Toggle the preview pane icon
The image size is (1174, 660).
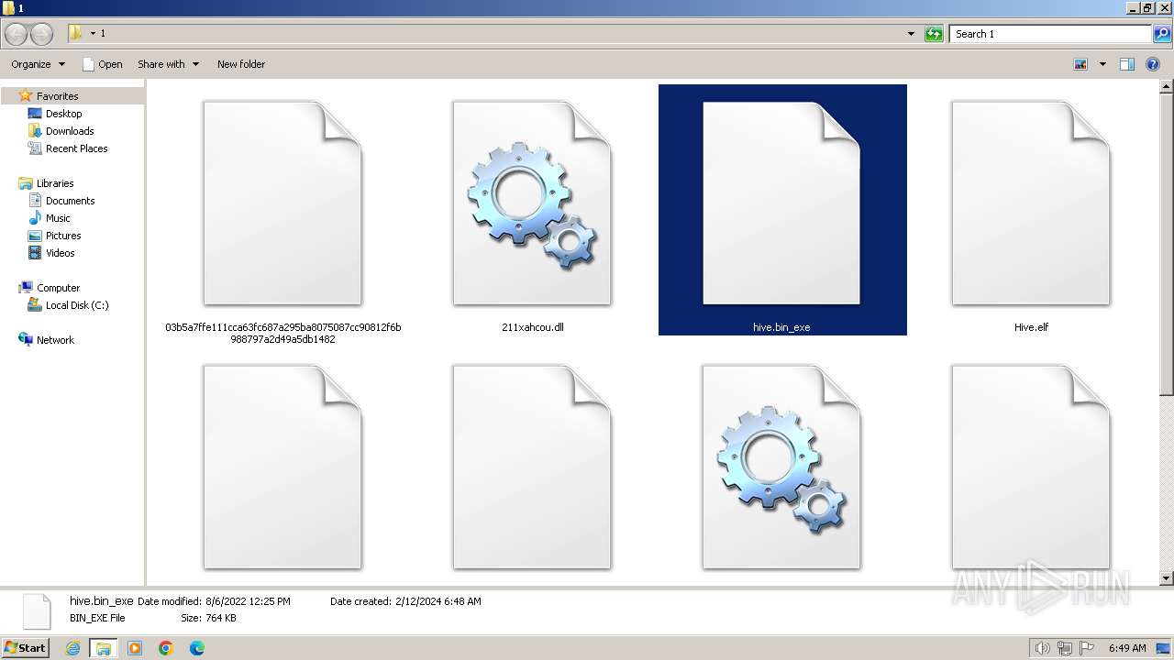[x=1127, y=64]
